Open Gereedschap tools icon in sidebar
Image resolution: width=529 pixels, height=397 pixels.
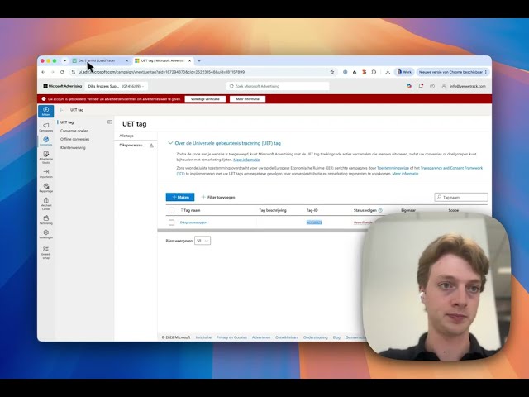[46, 252]
